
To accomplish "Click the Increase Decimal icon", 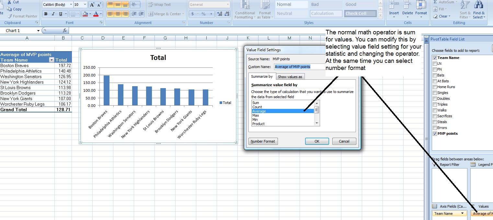I will click(x=220, y=14).
